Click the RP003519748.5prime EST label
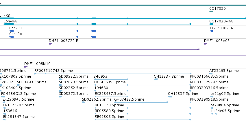Image resolution: width=246 pixels, height=121 pixels. [x=53, y=71]
